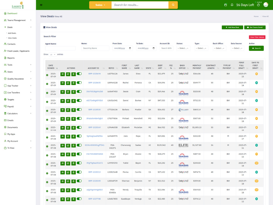Toggle the active switch for Rachel Fonseca
The image size is (273, 205).
point(79,83)
